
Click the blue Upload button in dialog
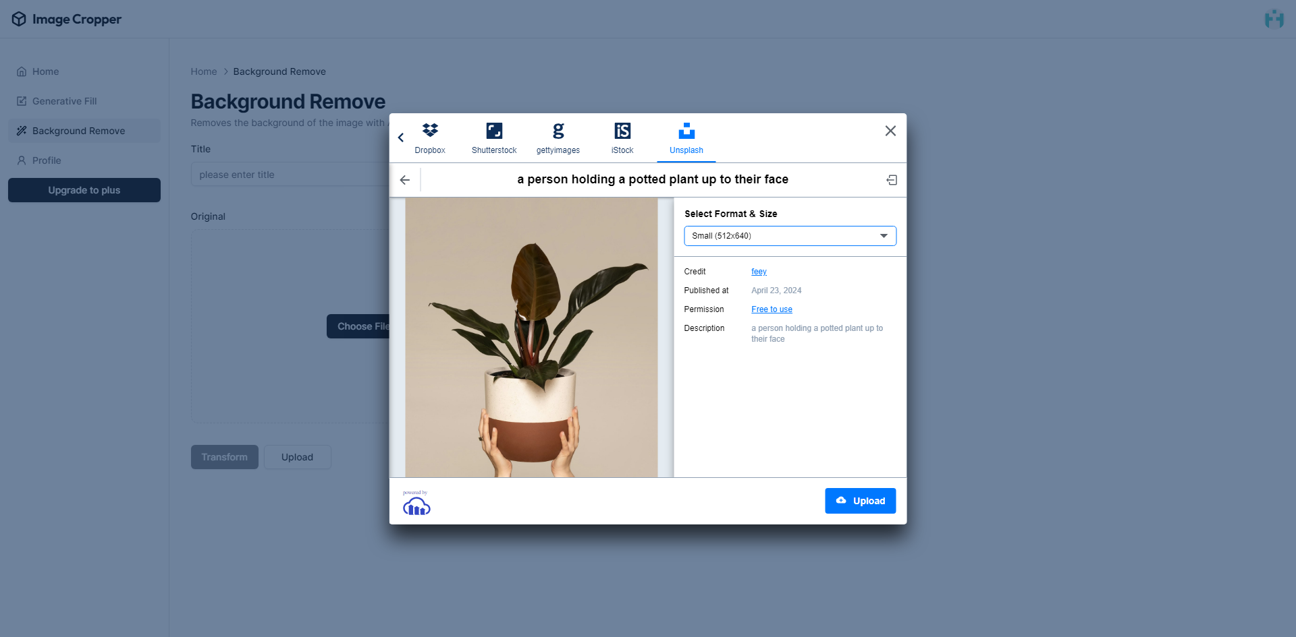coord(860,501)
